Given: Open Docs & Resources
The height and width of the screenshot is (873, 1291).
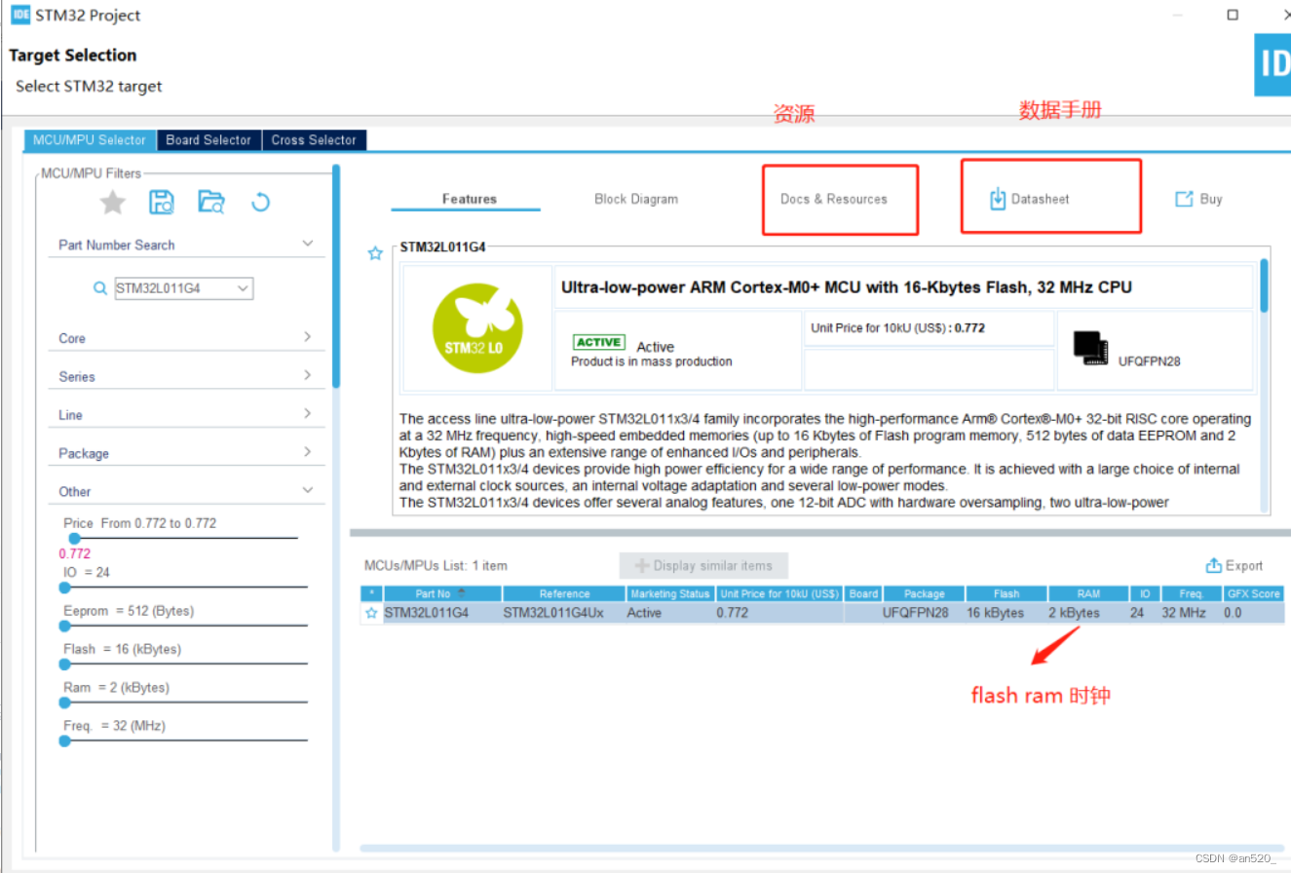Looking at the screenshot, I should coord(835,198).
